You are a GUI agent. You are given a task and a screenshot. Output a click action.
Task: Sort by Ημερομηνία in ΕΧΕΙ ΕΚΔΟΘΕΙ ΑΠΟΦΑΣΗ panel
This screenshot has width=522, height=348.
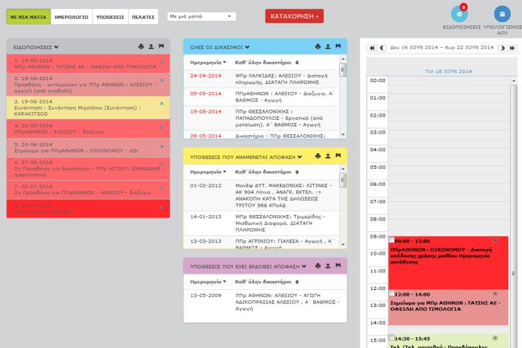pyautogui.click(x=208, y=282)
